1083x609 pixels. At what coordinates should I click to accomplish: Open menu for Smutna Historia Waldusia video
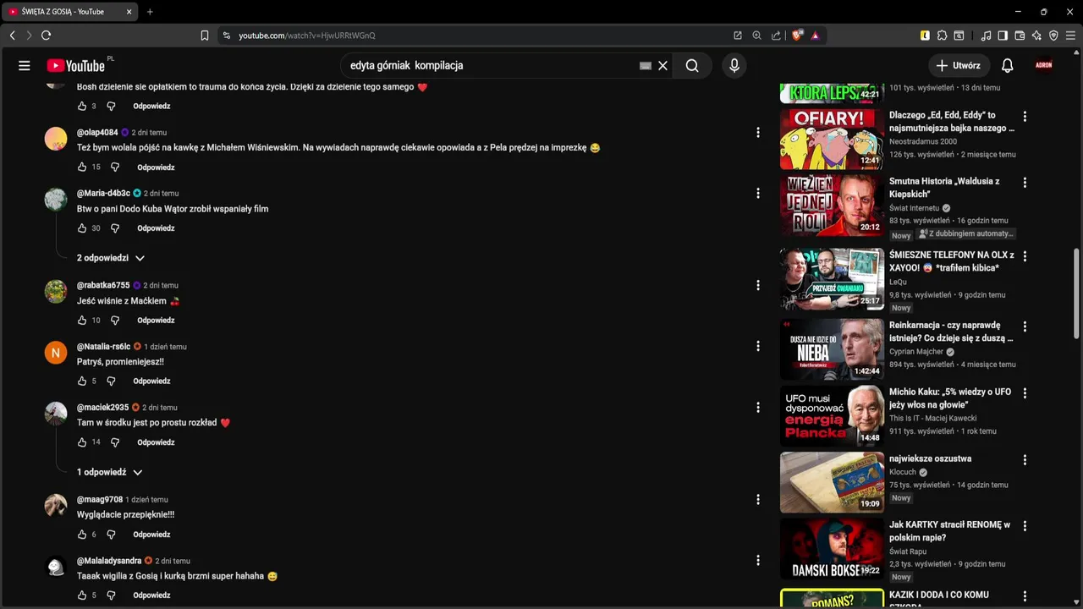click(1025, 183)
